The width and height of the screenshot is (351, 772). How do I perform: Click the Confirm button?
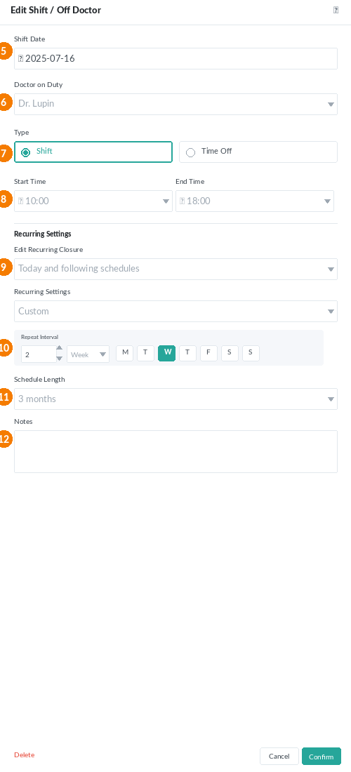(322, 757)
